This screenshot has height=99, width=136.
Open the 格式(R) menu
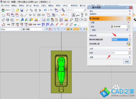pyautogui.click(x=36, y=6)
